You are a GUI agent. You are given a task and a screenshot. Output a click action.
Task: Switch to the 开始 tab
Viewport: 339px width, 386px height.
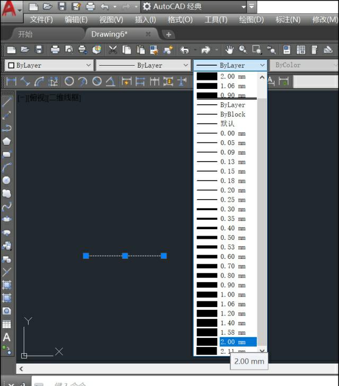(25, 34)
